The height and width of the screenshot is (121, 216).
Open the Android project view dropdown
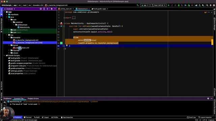point(10,9)
